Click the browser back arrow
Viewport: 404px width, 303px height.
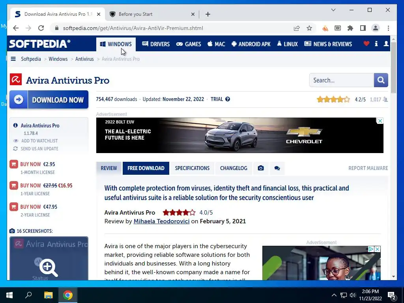point(16,28)
